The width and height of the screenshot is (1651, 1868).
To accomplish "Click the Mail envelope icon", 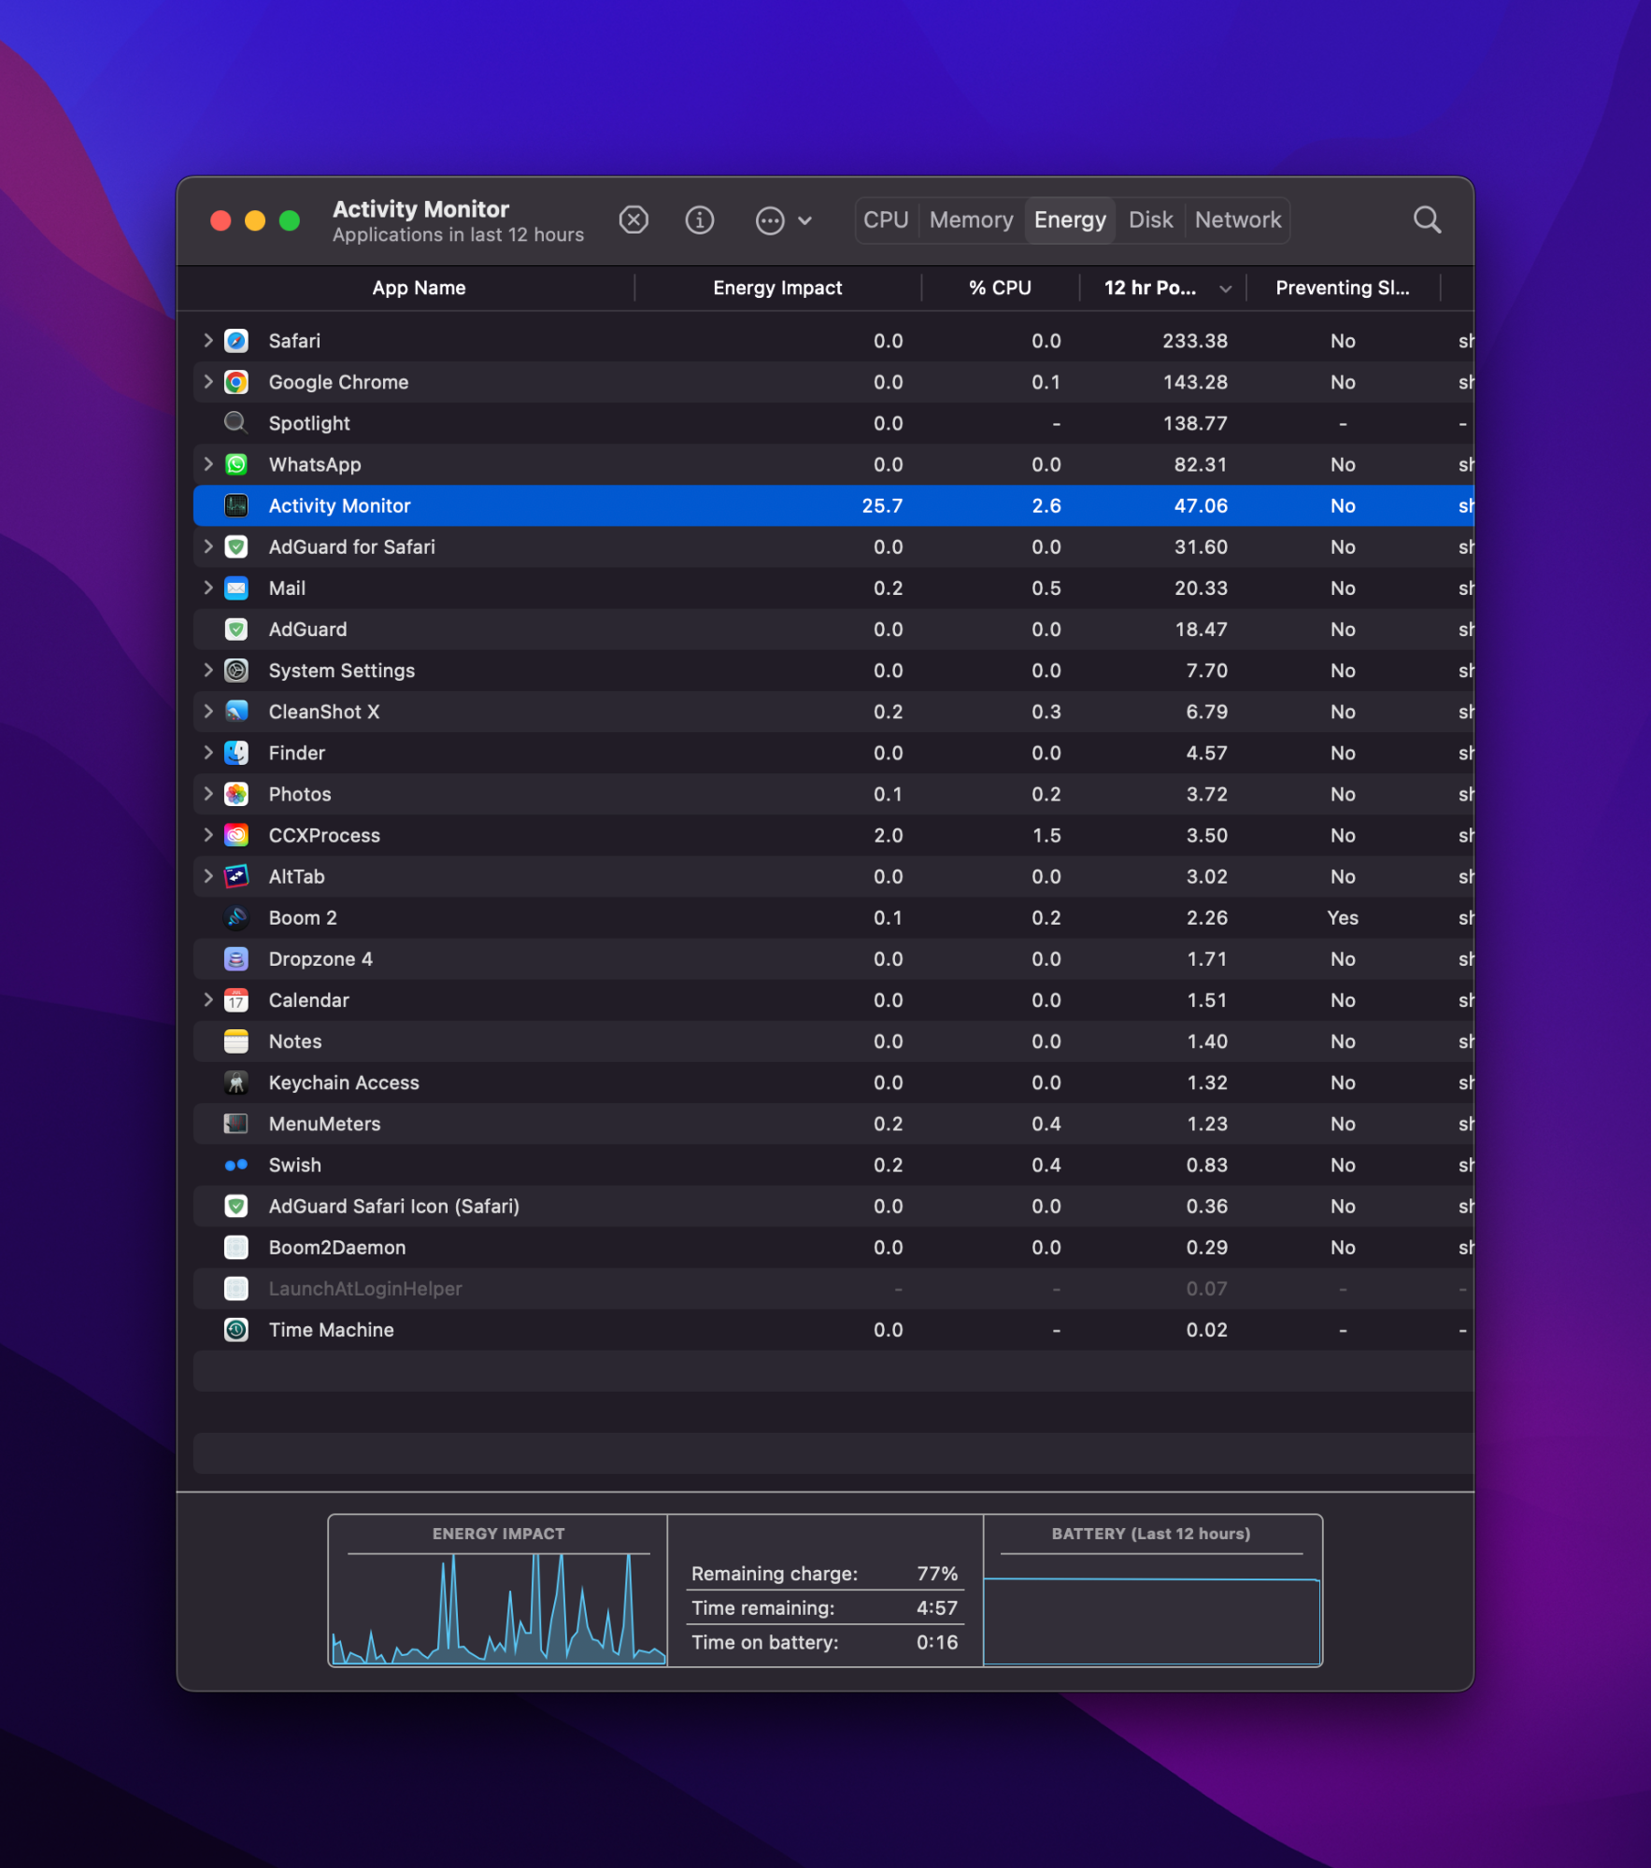I will 236,588.
